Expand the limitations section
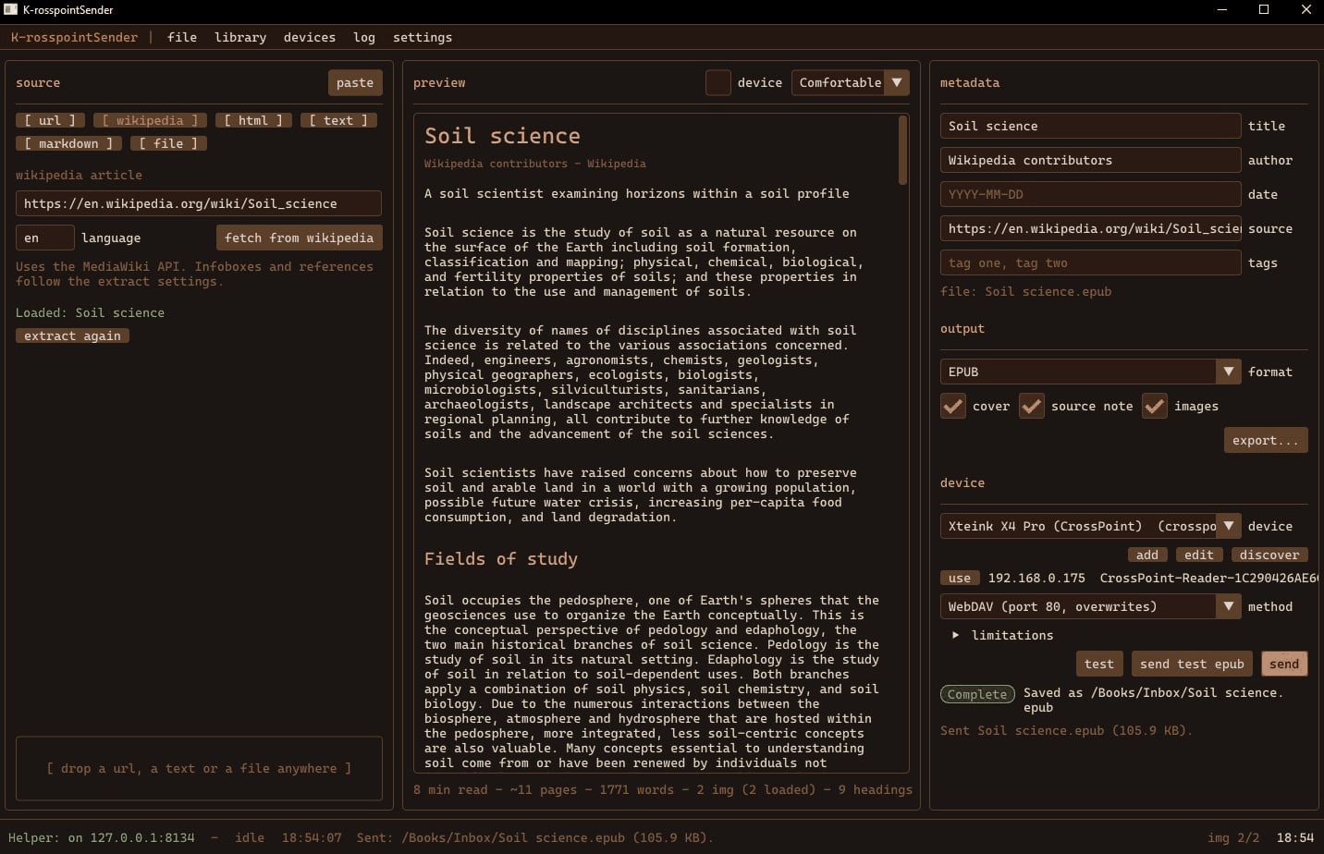 [1003, 635]
